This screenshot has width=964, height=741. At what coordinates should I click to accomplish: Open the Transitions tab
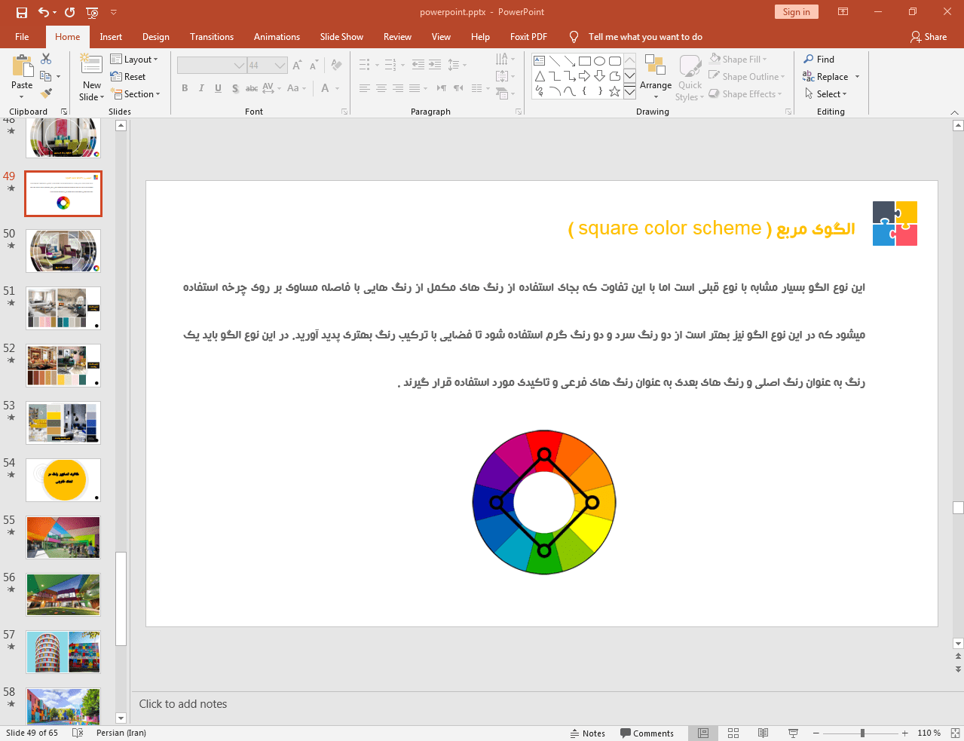pos(212,36)
